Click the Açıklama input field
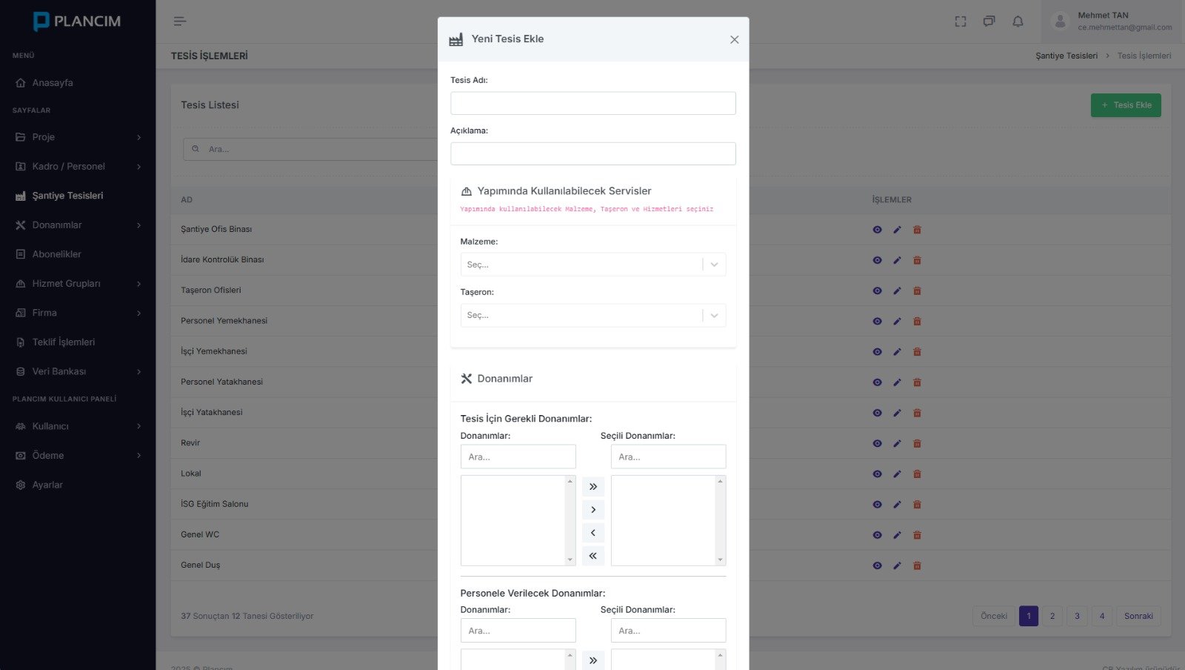This screenshot has height=670, width=1185. (x=593, y=153)
